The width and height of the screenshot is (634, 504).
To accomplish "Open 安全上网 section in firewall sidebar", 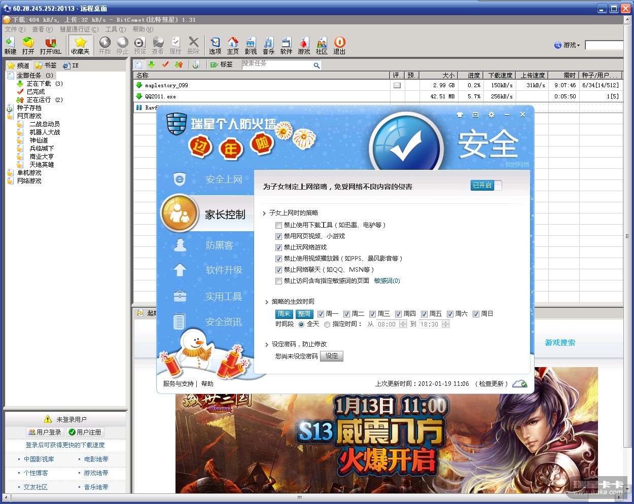I will [x=224, y=179].
